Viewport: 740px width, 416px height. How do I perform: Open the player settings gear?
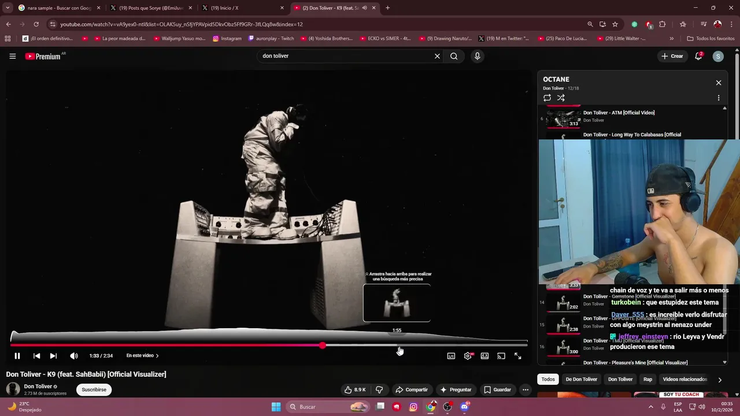tap(468, 356)
